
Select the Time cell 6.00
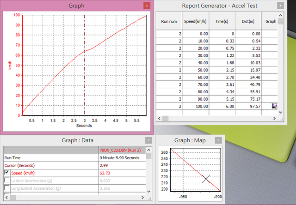pyautogui.click(x=222, y=106)
